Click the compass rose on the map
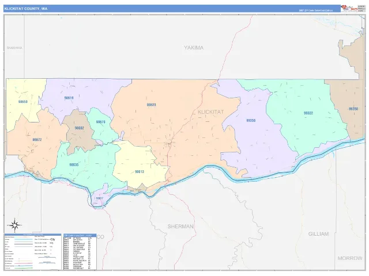The image size is (369, 276). pos(15,225)
